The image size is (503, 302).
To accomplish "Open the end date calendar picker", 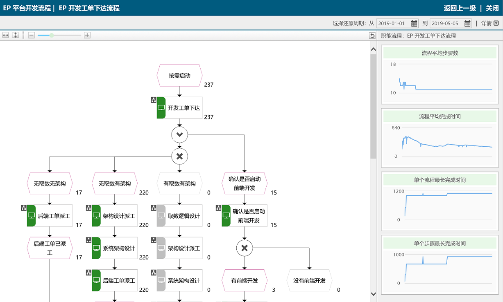I will [467, 23].
